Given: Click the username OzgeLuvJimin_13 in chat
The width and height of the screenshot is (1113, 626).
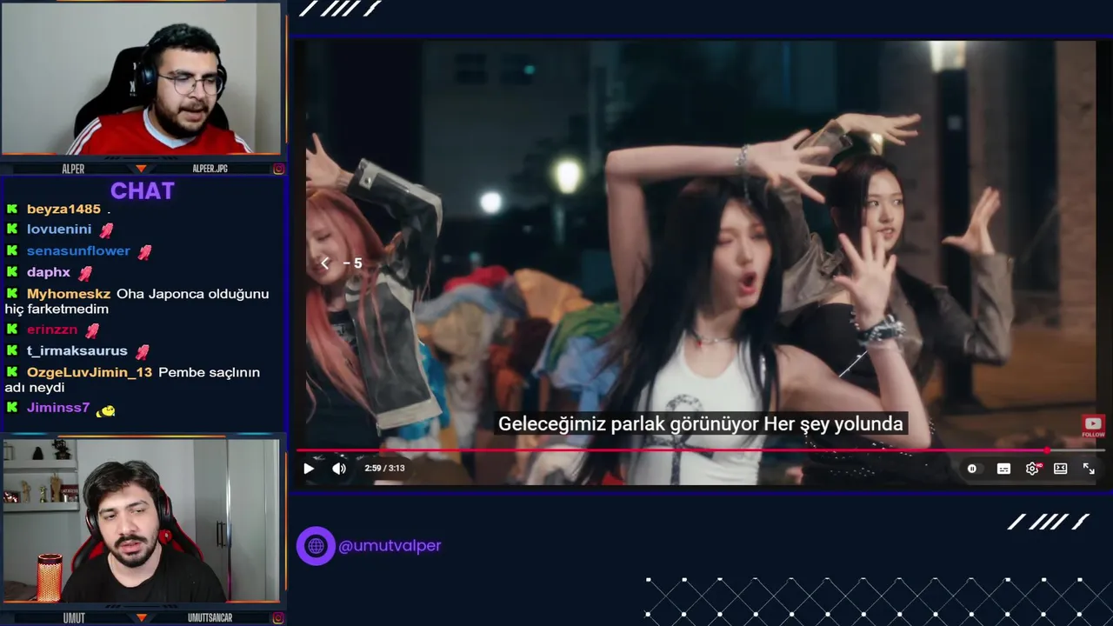Looking at the screenshot, I should (x=90, y=372).
